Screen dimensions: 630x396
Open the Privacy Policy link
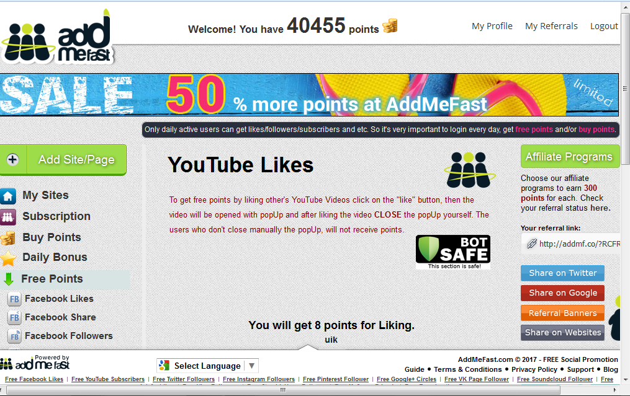(x=534, y=369)
